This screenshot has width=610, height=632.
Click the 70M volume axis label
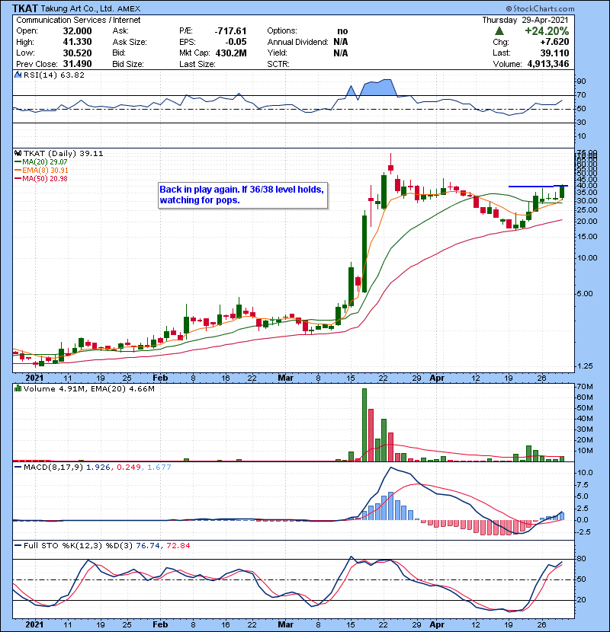click(585, 387)
